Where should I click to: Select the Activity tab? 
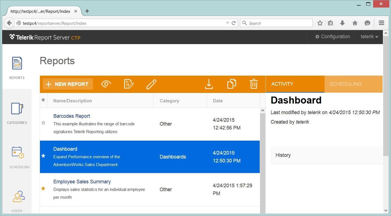282,84
